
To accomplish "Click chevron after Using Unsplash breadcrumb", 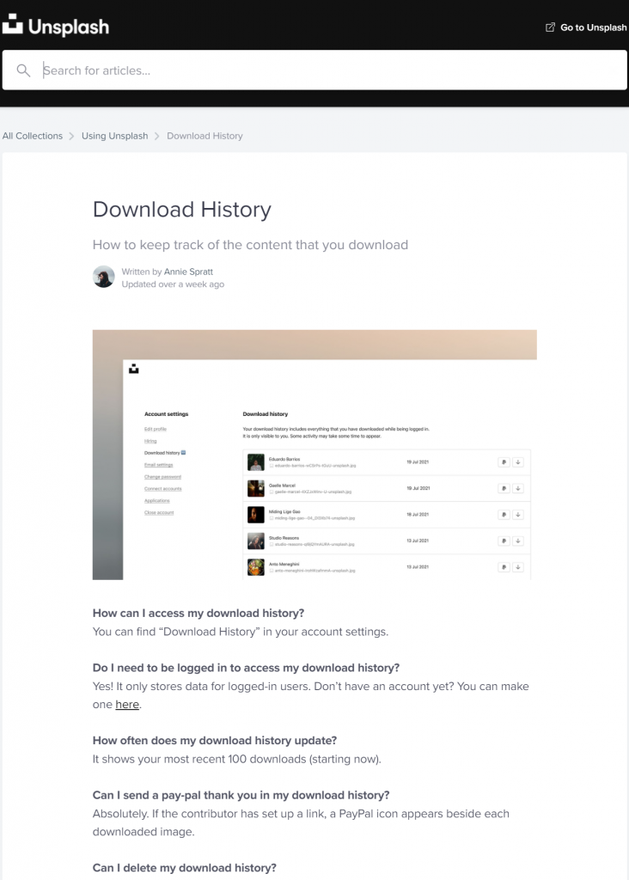I will [x=157, y=136].
